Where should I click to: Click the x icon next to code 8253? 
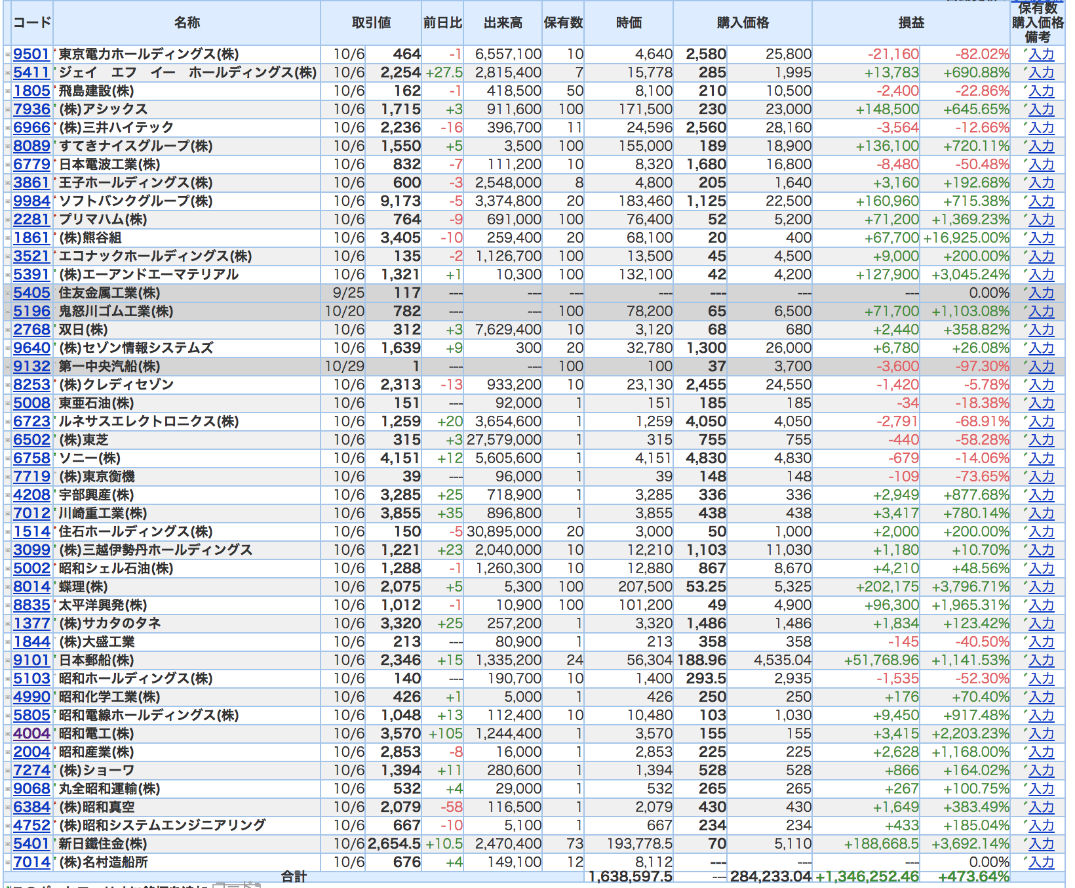coord(7,385)
